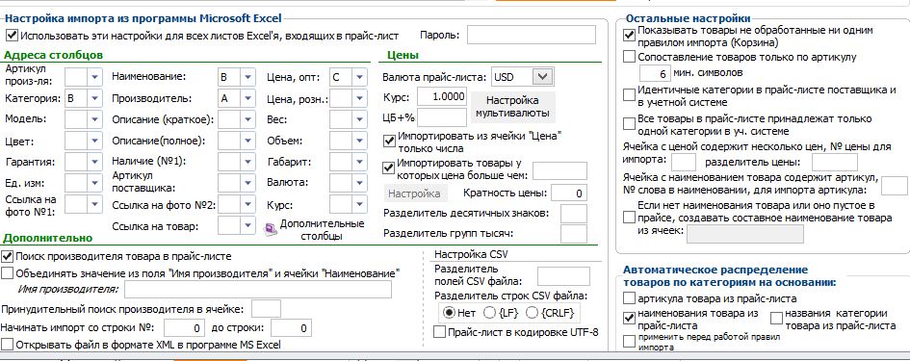Open the 'Ед. изм' column dropdown

[94, 183]
